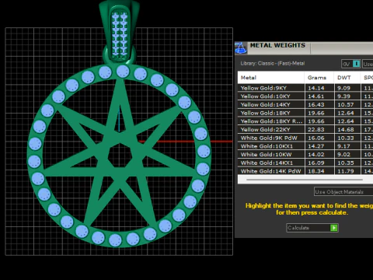Viewport: 373px width, 280px height.
Task: Click the 14.02 grams cell
Action: click(319, 154)
